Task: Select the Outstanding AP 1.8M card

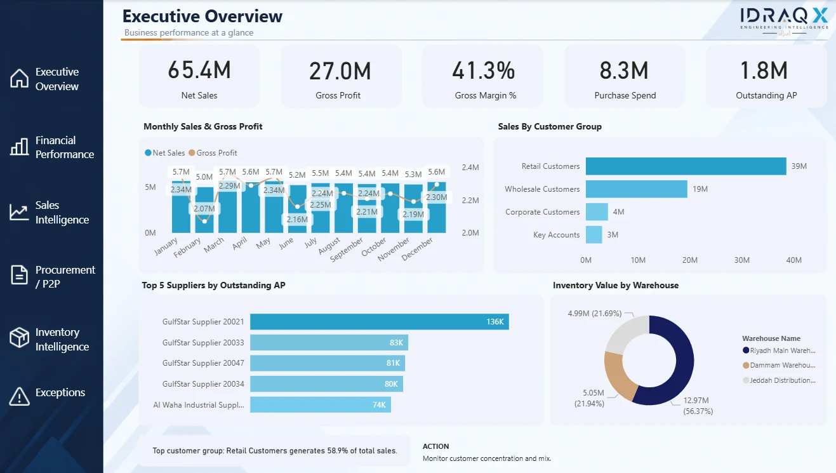Action: pyautogui.click(x=766, y=76)
